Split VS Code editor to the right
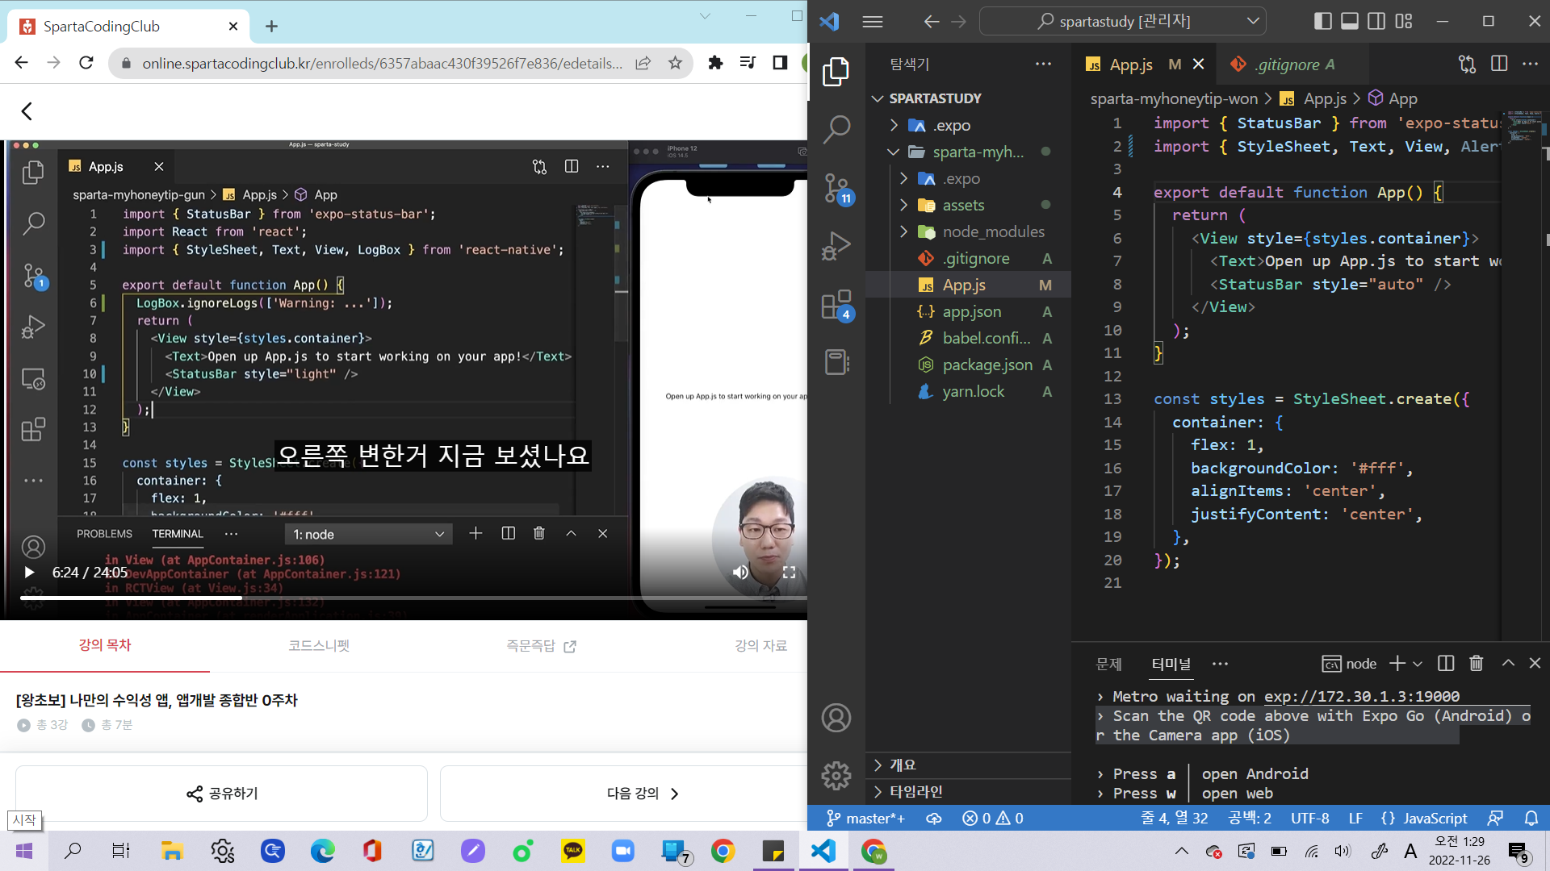Image resolution: width=1550 pixels, height=871 pixels. pos(1499,64)
